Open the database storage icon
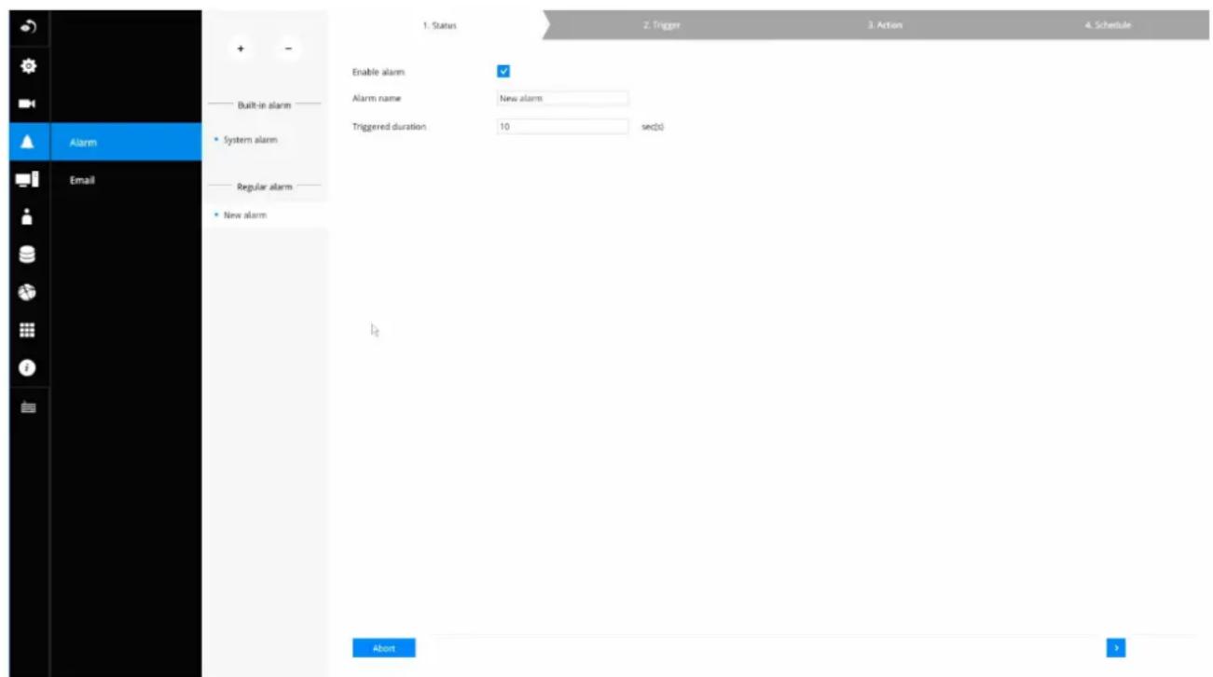1213x677 pixels. tap(28, 254)
